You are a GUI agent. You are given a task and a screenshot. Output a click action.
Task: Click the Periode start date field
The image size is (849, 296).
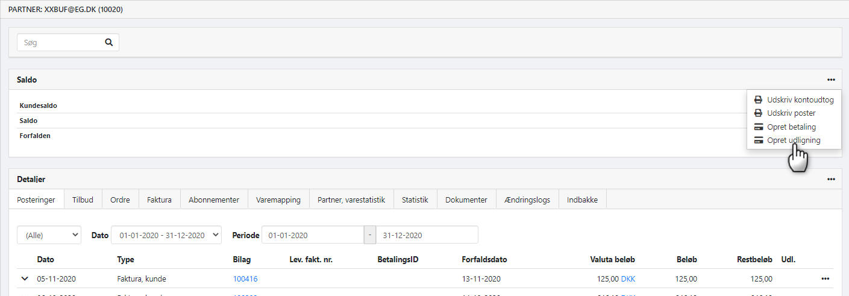313,235
